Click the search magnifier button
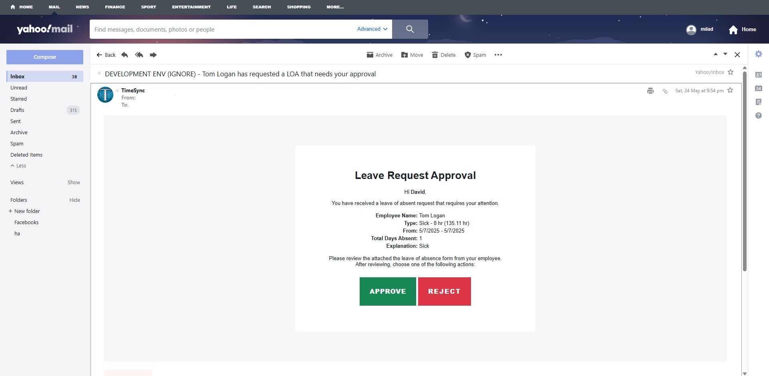The image size is (769, 376). [x=410, y=29]
